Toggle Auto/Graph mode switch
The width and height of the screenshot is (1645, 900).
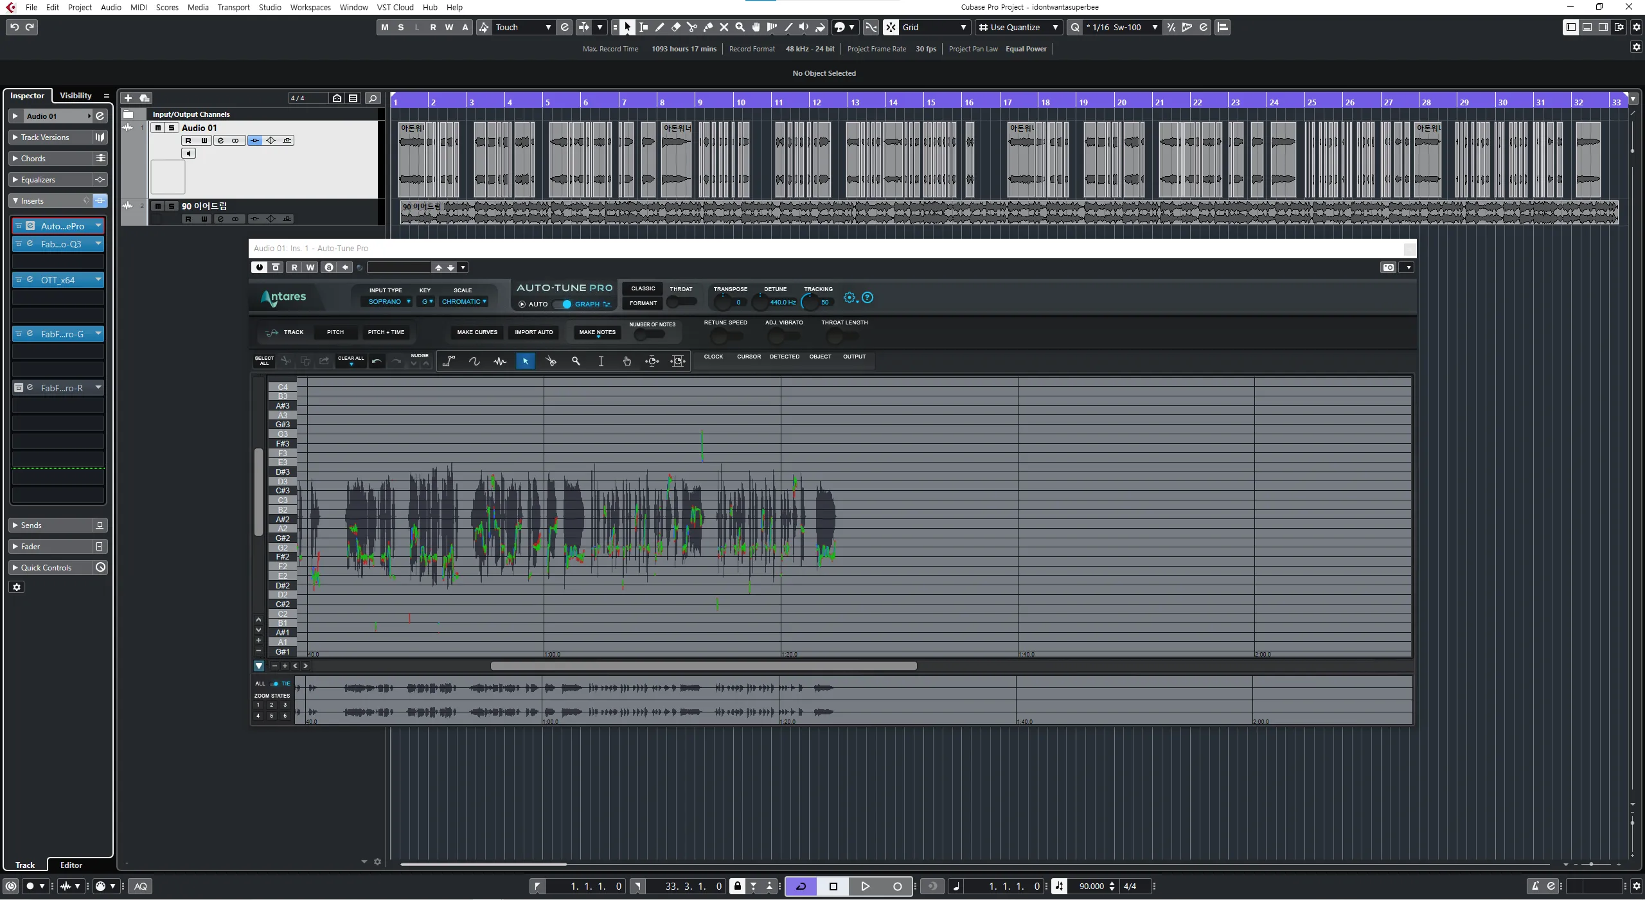click(562, 304)
